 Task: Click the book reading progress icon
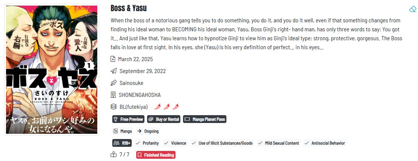coord(113,155)
